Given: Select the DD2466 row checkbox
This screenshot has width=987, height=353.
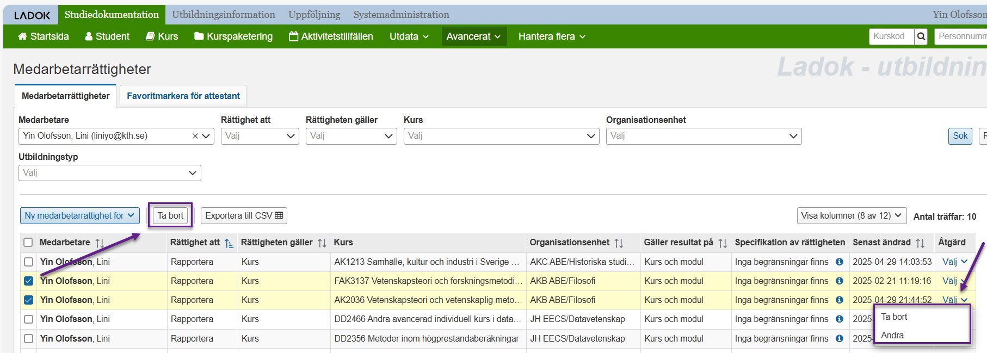Looking at the screenshot, I should tap(28, 319).
